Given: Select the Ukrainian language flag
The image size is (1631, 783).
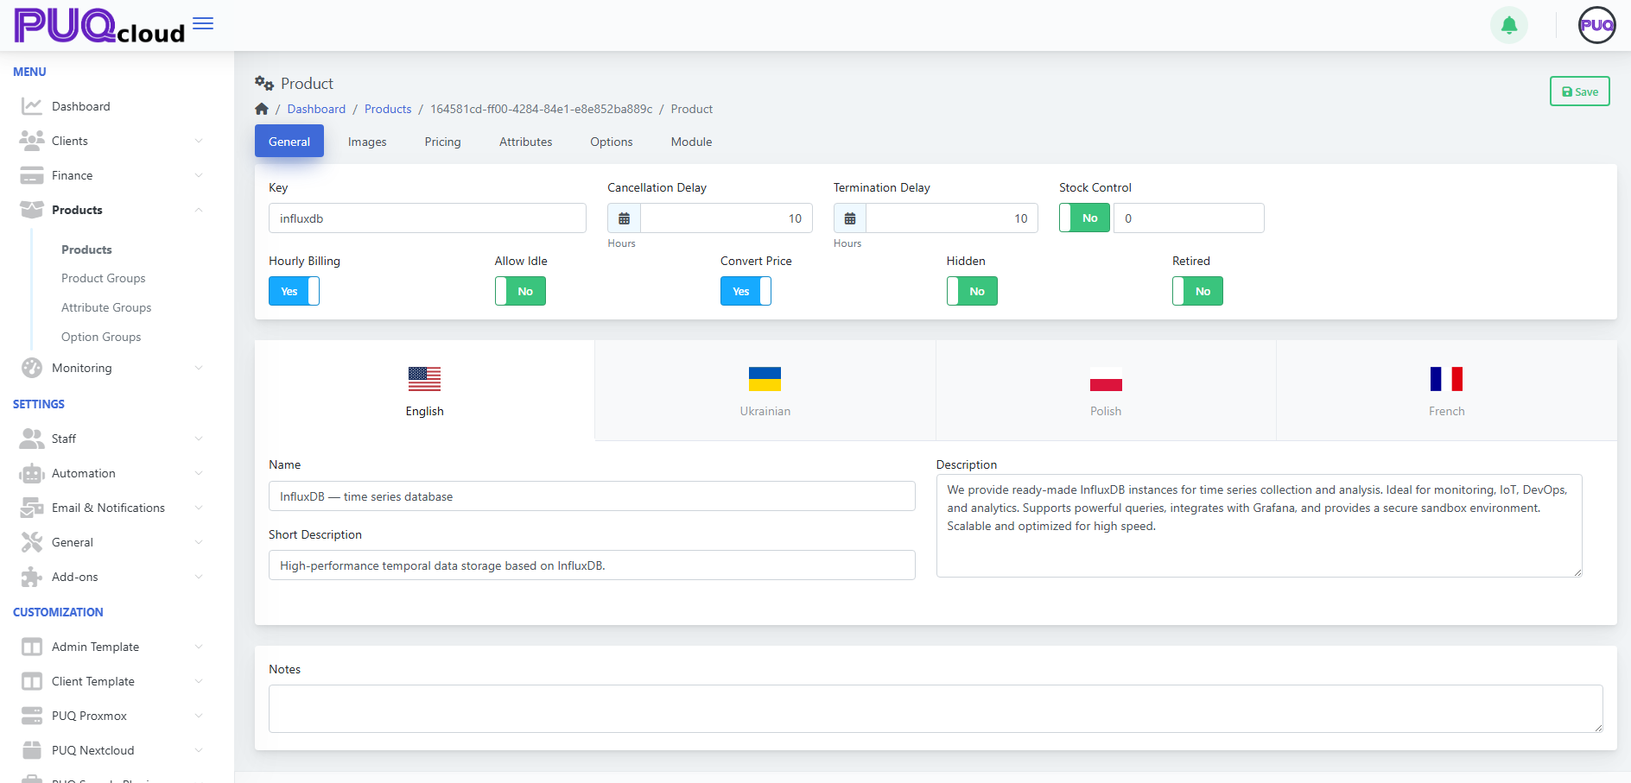Looking at the screenshot, I should 765,379.
